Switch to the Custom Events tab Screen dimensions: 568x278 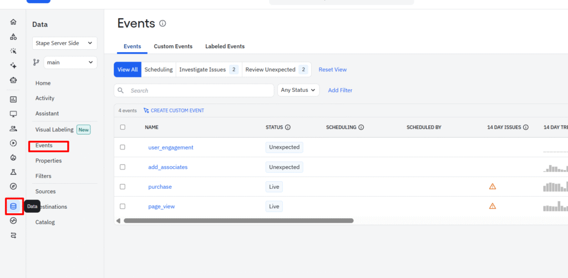[x=173, y=47]
